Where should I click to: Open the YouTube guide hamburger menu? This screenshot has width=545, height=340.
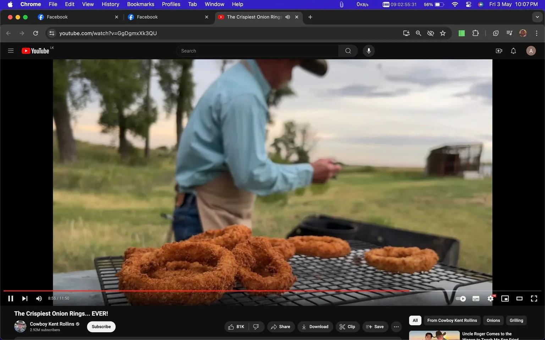pyautogui.click(x=11, y=51)
